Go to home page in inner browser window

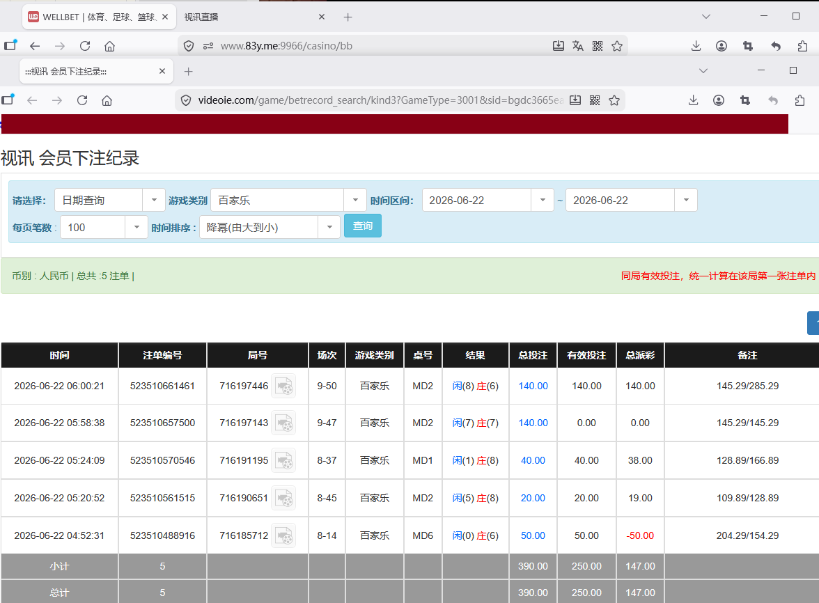(x=107, y=100)
